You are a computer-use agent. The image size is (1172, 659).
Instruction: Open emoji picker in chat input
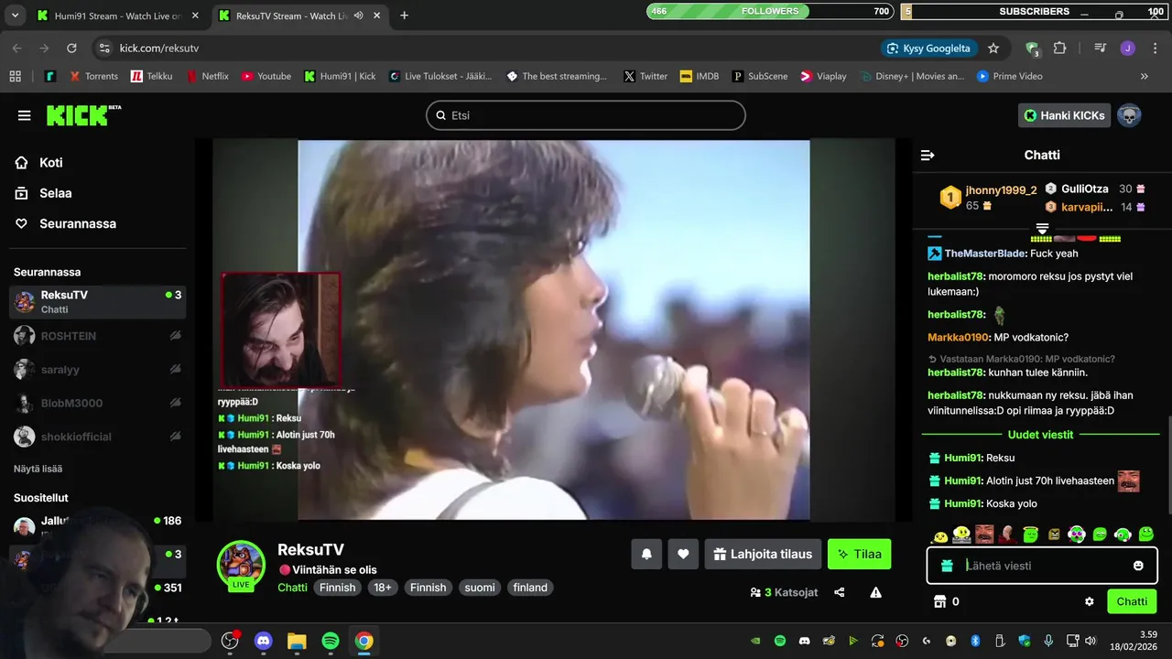[x=1138, y=566]
